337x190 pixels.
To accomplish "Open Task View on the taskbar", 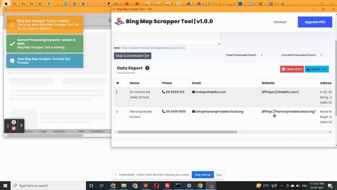I will coord(102,185).
